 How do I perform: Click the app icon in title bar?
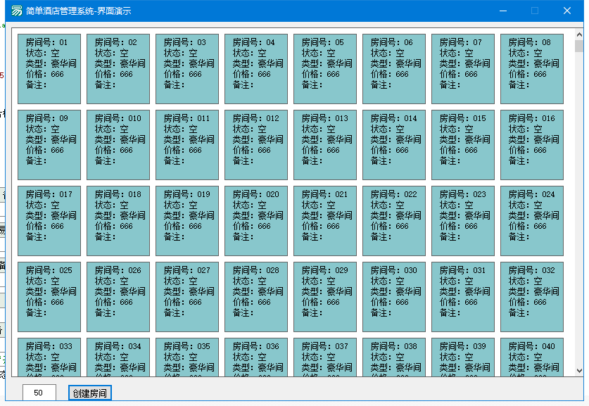(16, 11)
